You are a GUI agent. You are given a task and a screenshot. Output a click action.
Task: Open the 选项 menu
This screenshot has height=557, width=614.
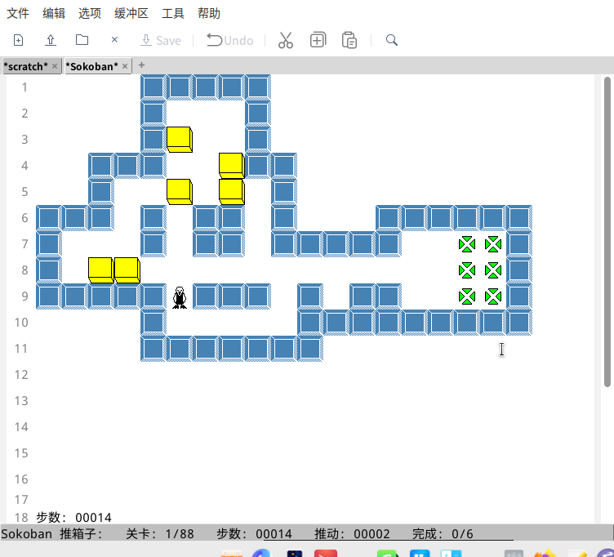(x=90, y=13)
